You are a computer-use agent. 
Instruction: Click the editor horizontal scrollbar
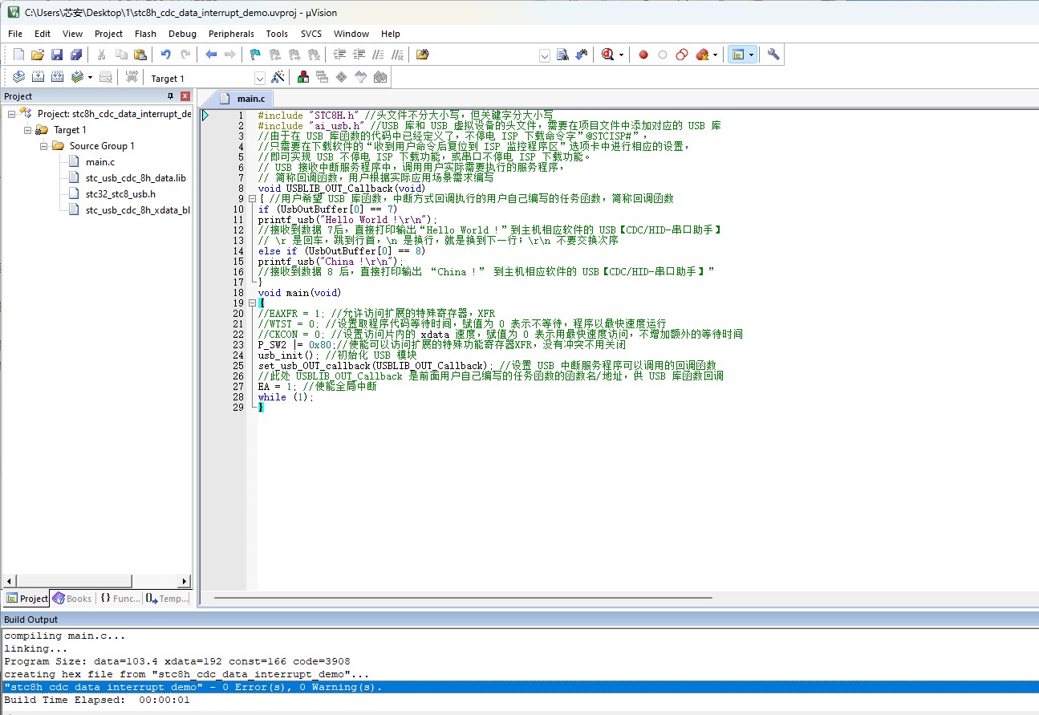point(462,597)
